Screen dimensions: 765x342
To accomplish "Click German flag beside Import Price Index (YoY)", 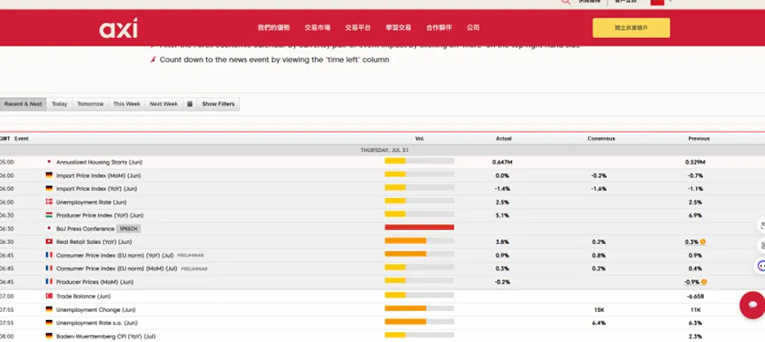I will [49, 188].
